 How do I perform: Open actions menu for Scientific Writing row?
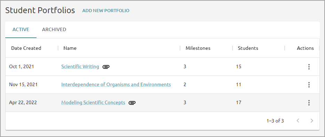point(309,67)
